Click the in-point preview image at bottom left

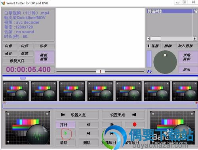(28, 128)
